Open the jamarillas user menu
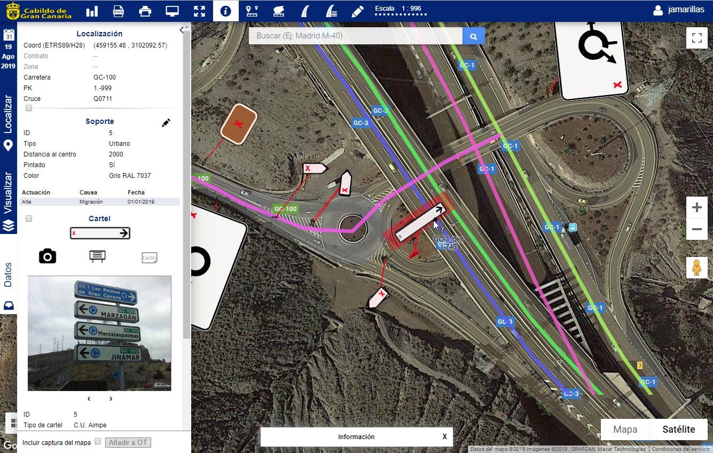The height and width of the screenshot is (453, 713). [x=678, y=10]
